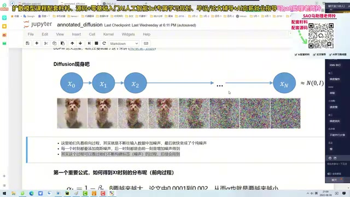This screenshot has height=197, width=350.
Task: Click the x0 node in diagram
Action: tap(72, 83)
